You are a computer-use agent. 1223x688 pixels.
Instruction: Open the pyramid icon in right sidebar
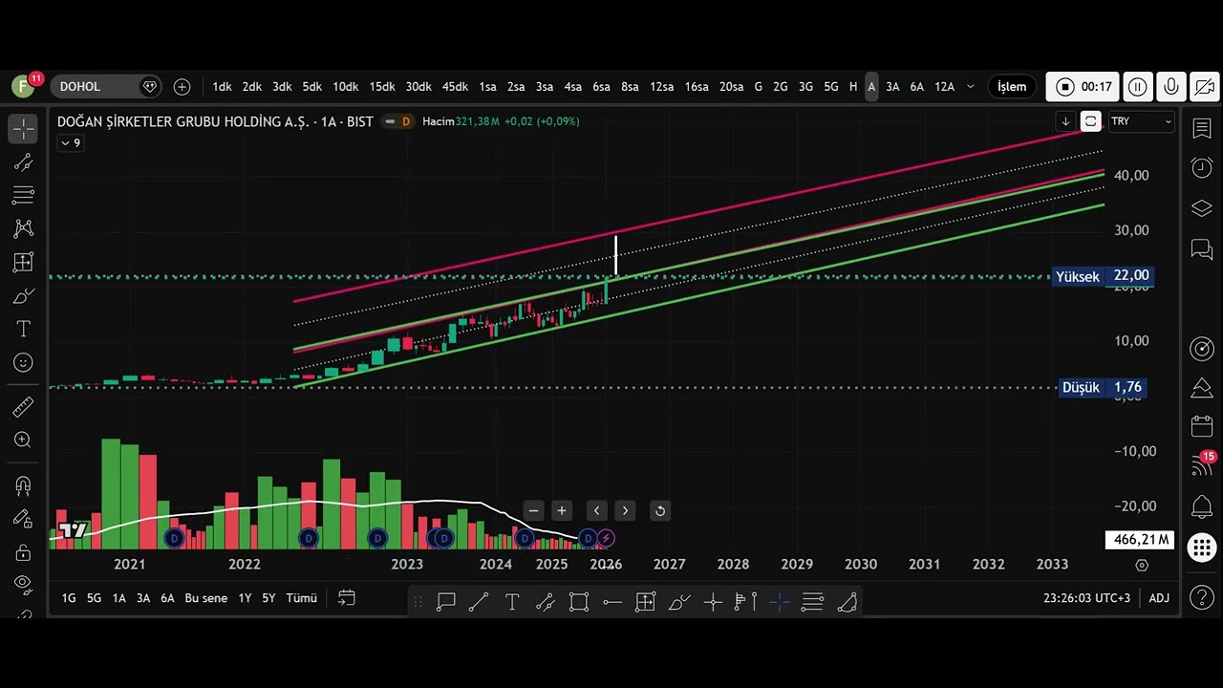(x=1202, y=388)
